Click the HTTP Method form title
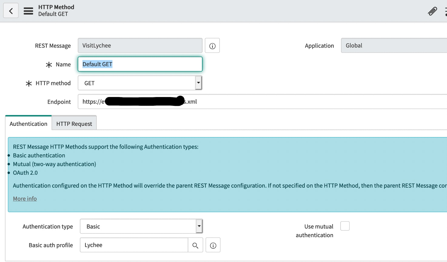This screenshot has height=262, width=447. [56, 7]
